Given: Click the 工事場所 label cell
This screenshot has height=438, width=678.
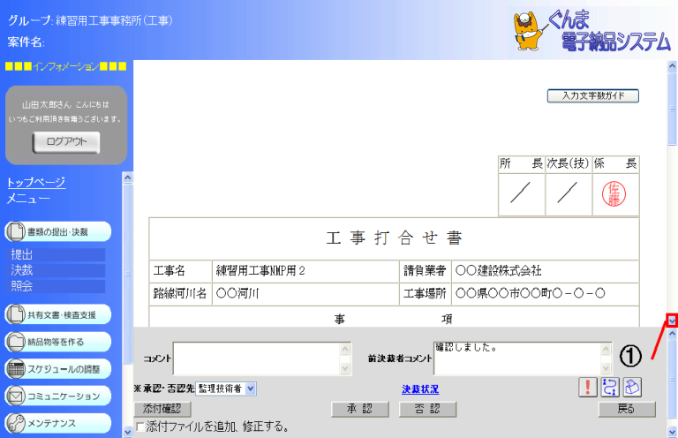Looking at the screenshot, I should click(425, 294).
